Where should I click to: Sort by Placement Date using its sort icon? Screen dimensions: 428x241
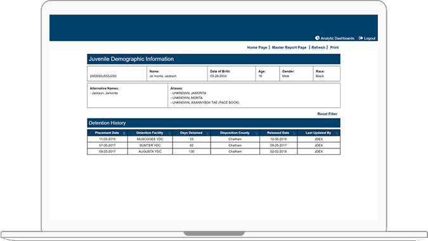(x=124, y=133)
